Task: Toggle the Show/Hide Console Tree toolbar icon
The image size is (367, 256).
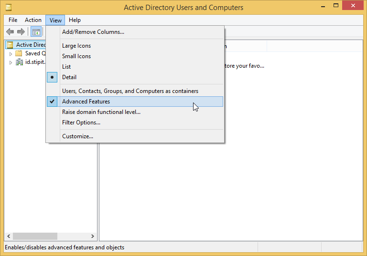Action: tap(36, 32)
